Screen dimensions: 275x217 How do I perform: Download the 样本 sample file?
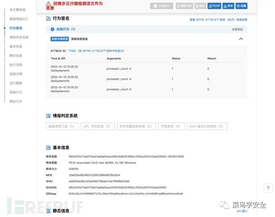228,6
